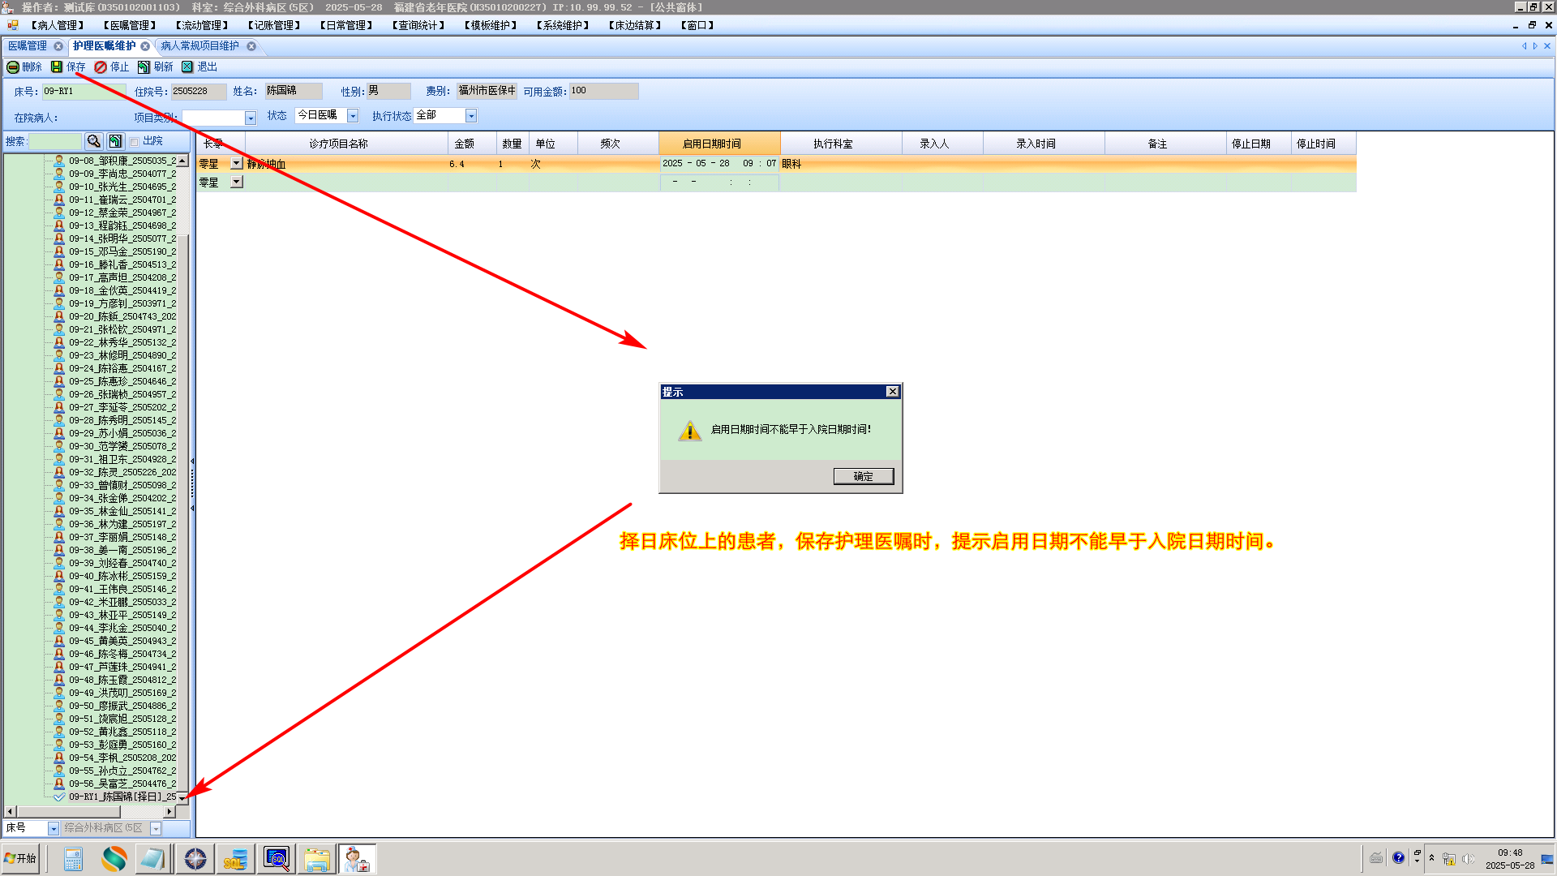Switch to the 病人常规项目维护 tab

(x=199, y=46)
